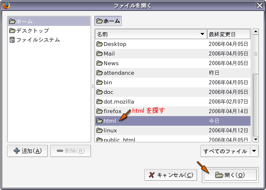Sort by the 名前 column header

(x=151, y=34)
